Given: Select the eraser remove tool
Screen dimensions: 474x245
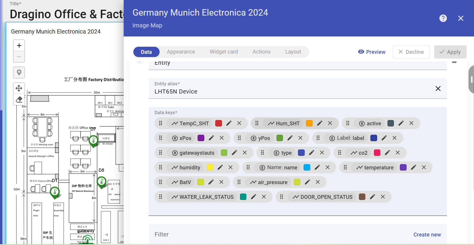Looking at the screenshot, I should point(19,100).
